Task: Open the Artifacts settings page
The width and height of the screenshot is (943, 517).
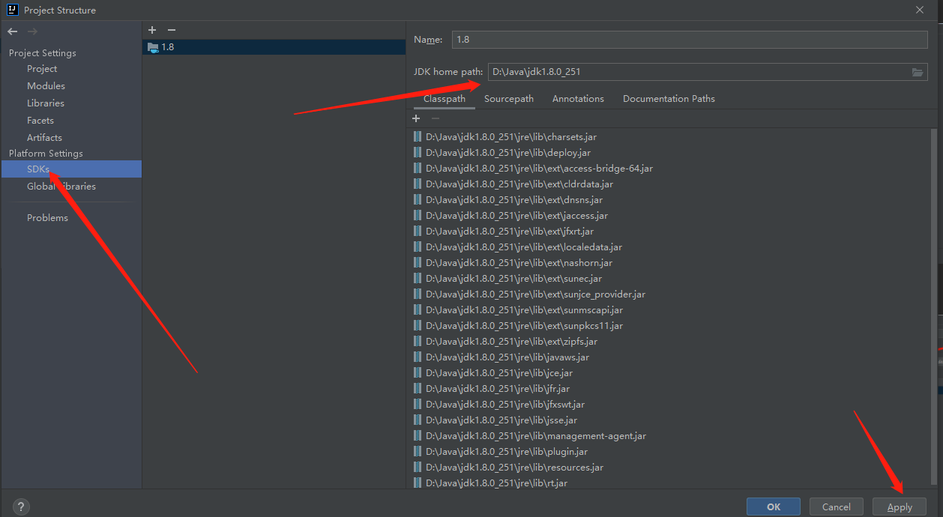Action: point(44,138)
